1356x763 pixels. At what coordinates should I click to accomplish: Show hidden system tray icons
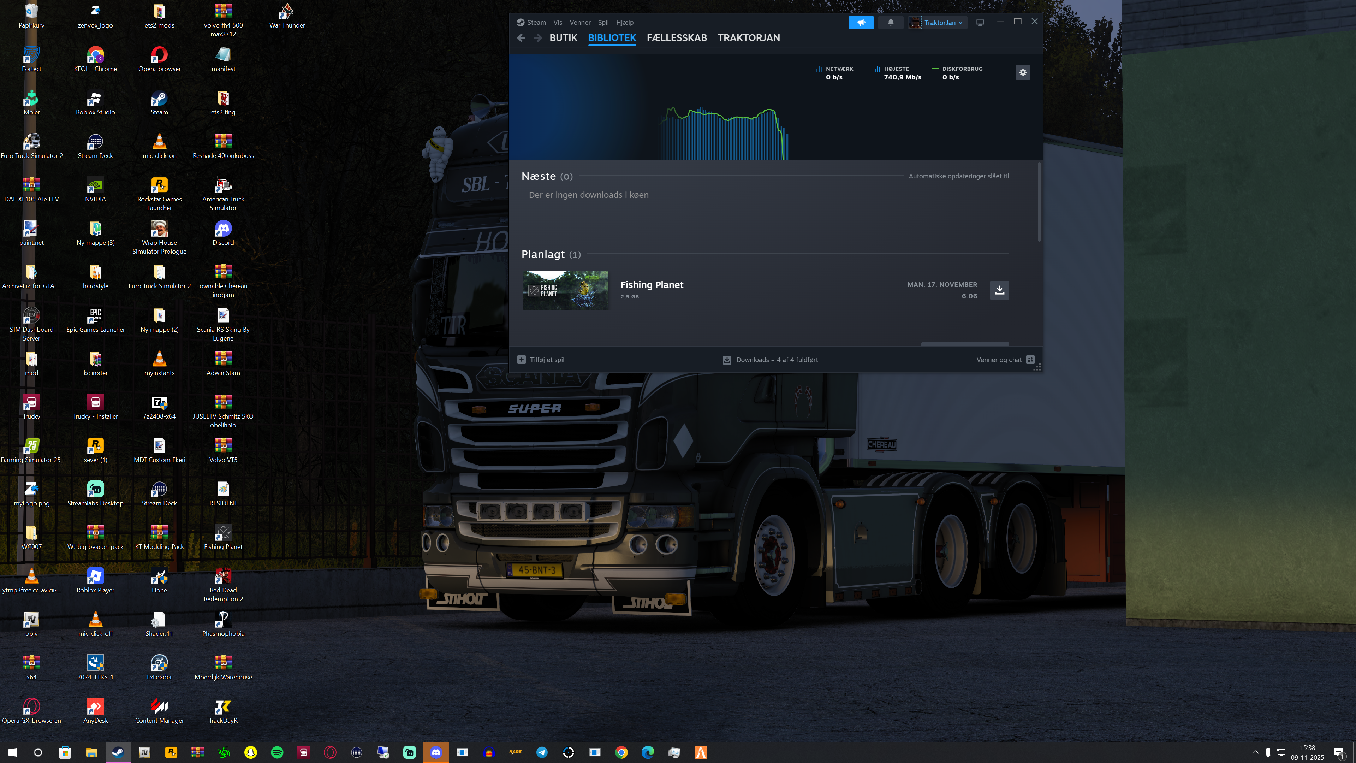pos(1255,752)
